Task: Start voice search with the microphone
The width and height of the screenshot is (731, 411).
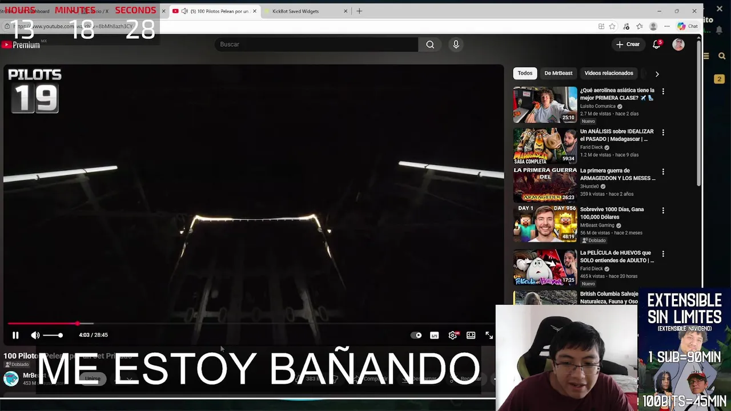Action: point(456,45)
